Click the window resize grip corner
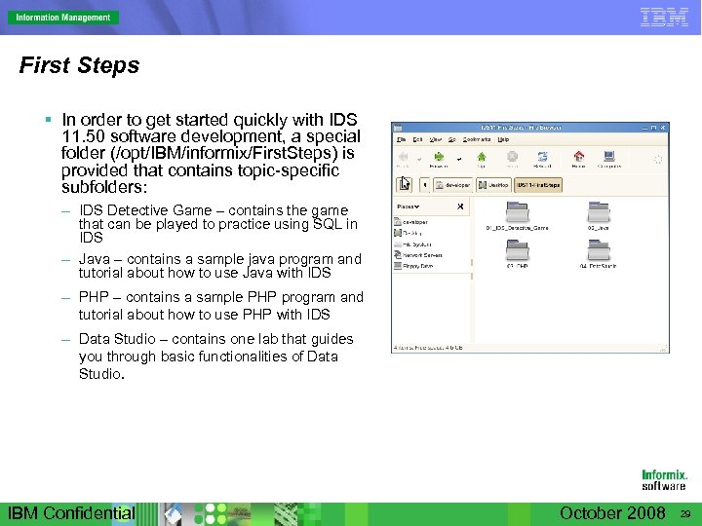 click(x=664, y=348)
